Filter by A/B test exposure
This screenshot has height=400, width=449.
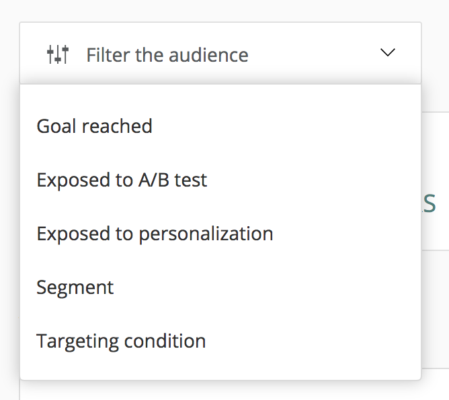[122, 180]
